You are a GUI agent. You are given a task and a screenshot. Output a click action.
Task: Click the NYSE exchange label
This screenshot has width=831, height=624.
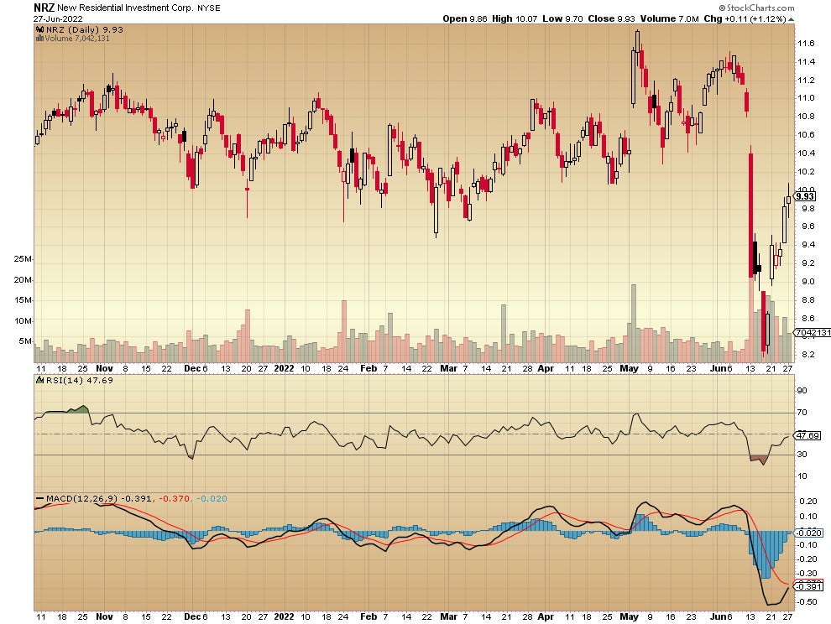(x=209, y=8)
